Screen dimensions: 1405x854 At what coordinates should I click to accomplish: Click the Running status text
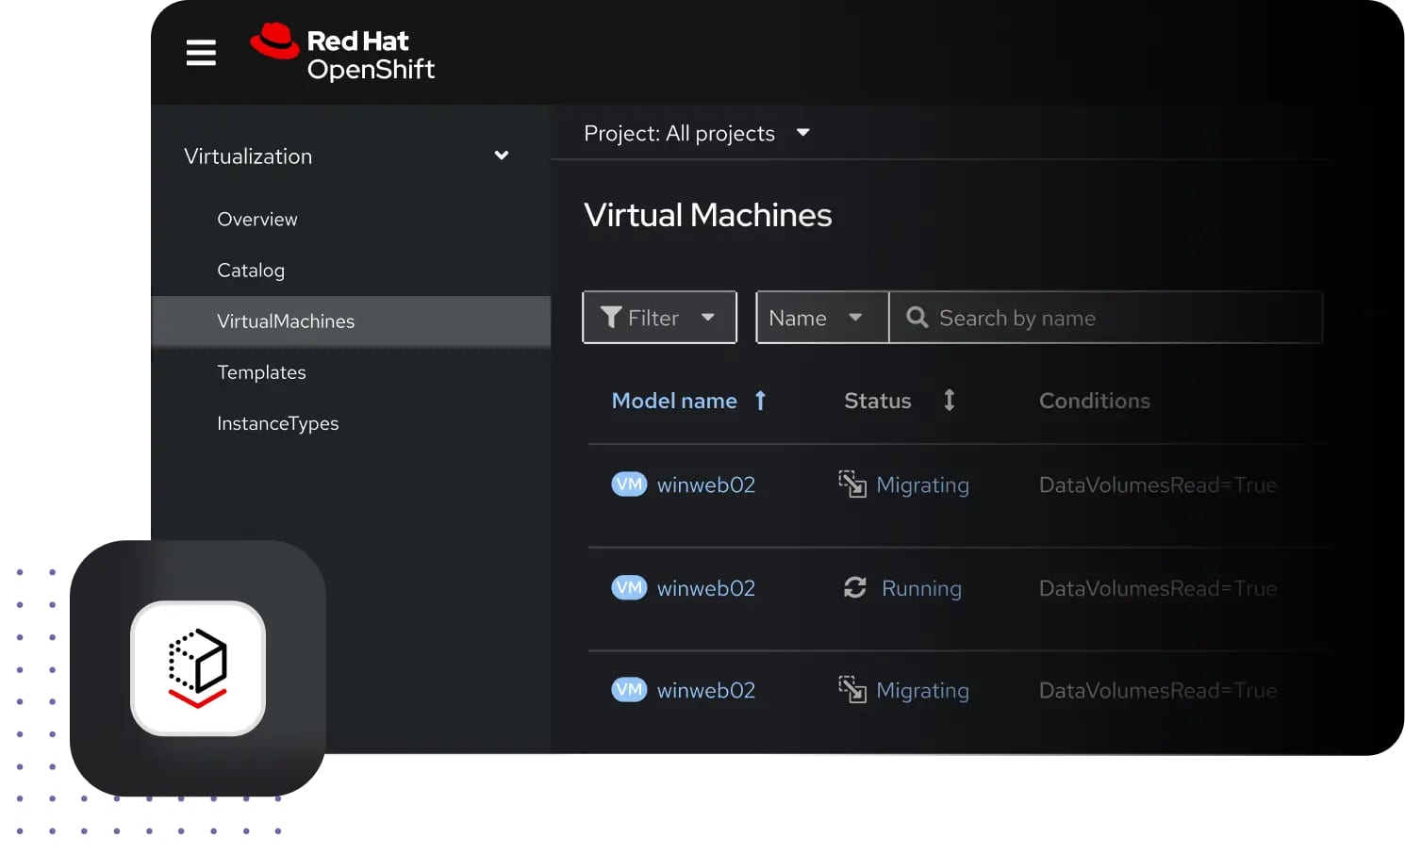pyautogui.click(x=921, y=589)
